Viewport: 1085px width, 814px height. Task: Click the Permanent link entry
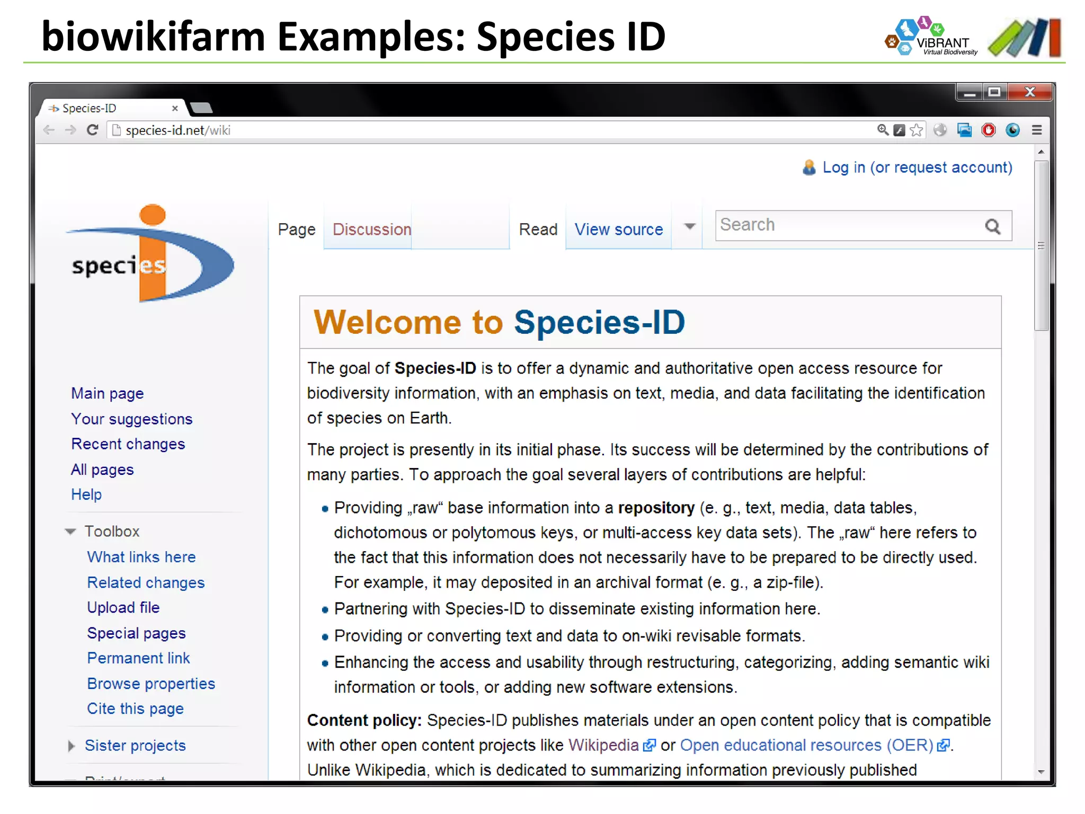click(x=138, y=658)
